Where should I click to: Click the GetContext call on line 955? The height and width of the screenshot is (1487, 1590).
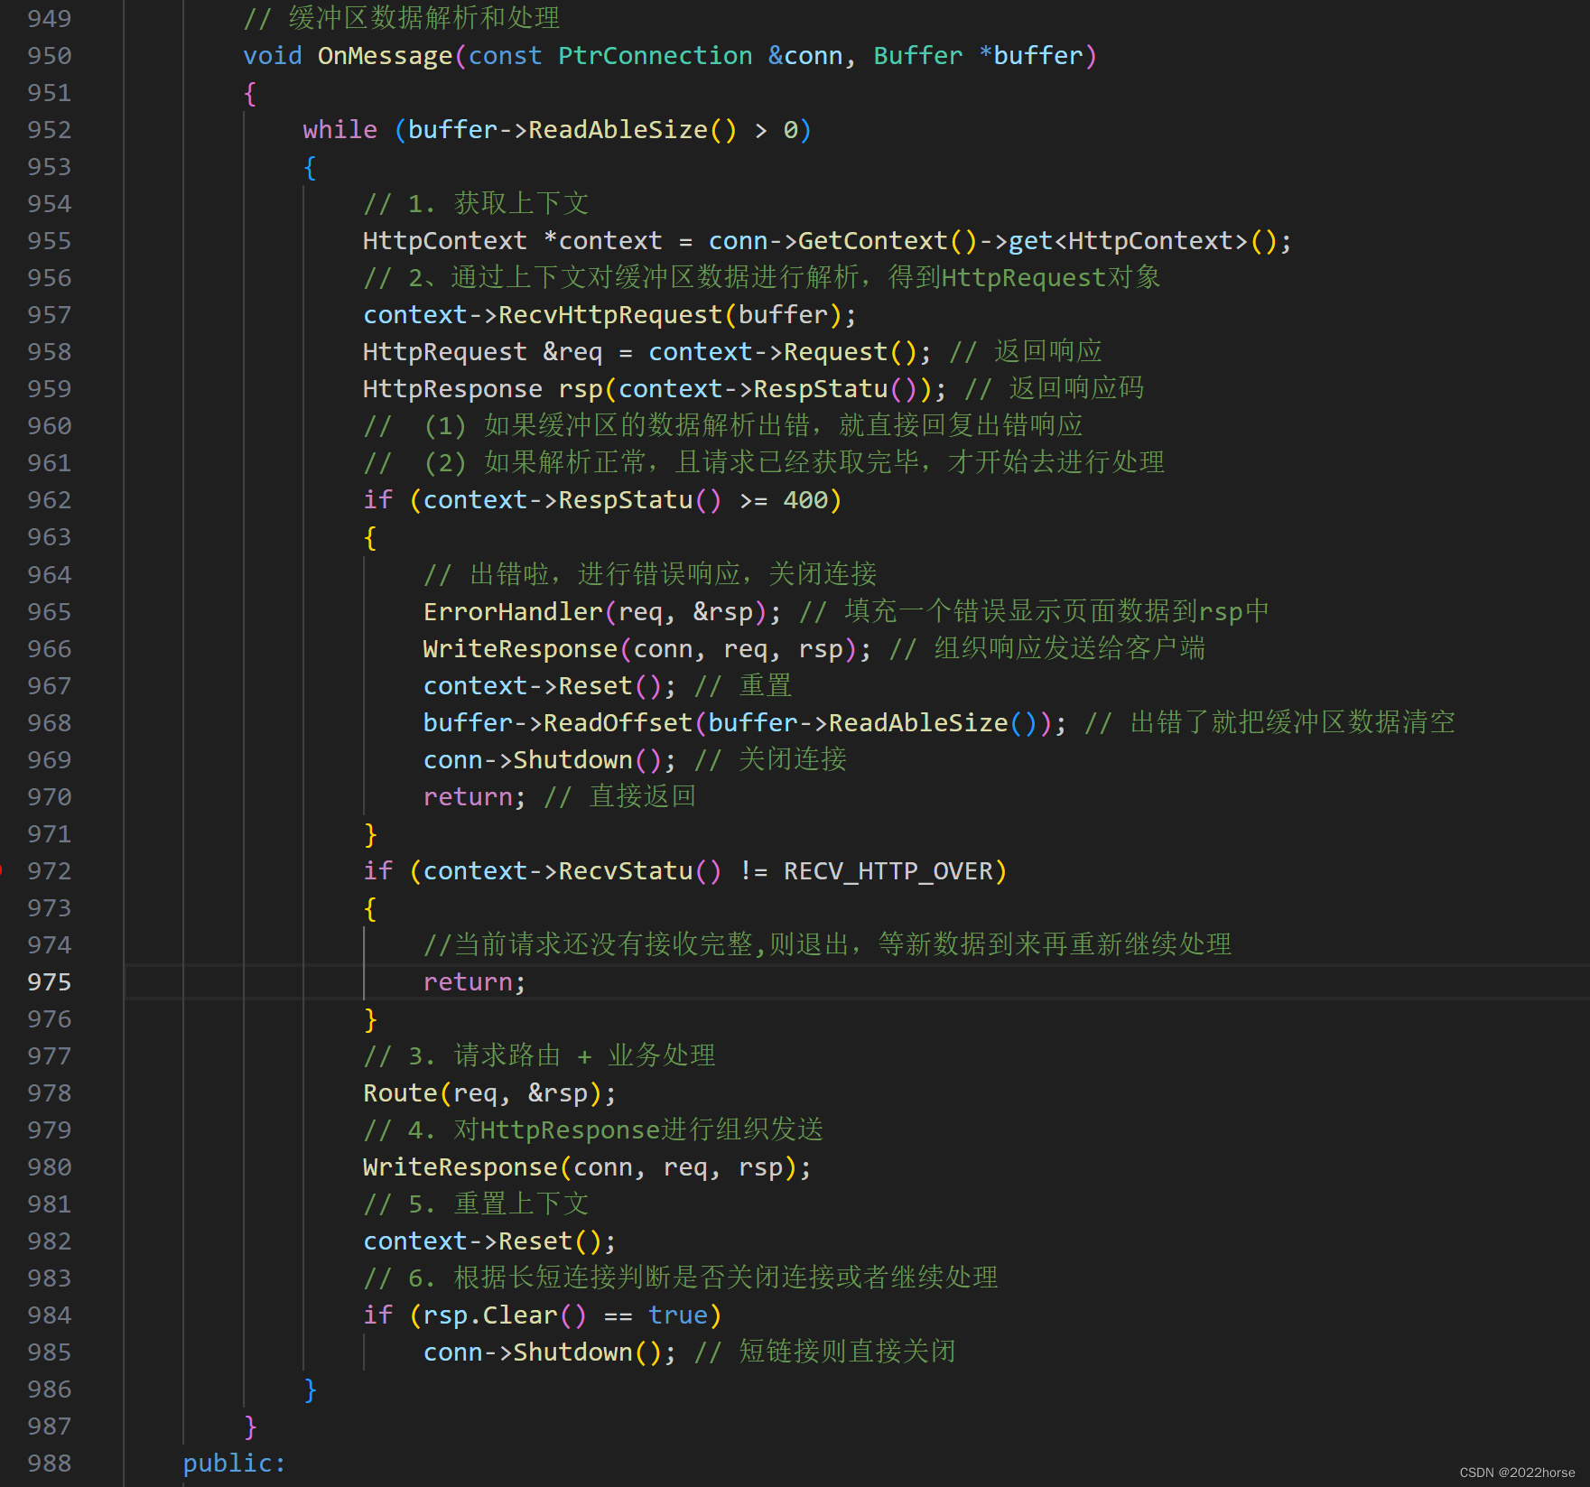(872, 241)
